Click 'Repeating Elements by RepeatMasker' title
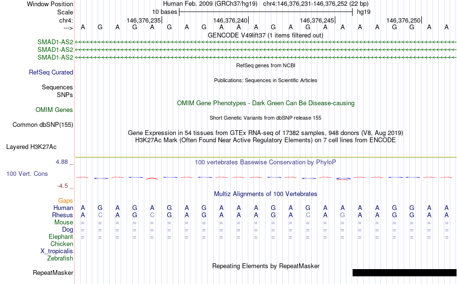Viewport: 457px width, 284px height. 266,266
